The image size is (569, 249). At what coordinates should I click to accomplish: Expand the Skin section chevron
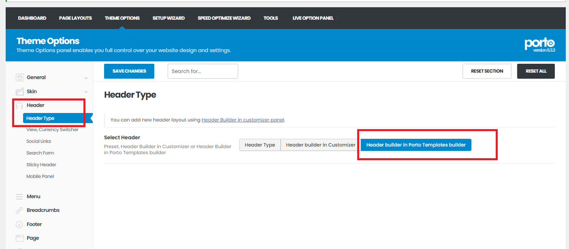86,92
